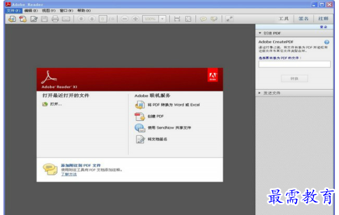Click the Save floppy disk toolbar icon
The height and width of the screenshot is (215, 339).
coord(44,19)
